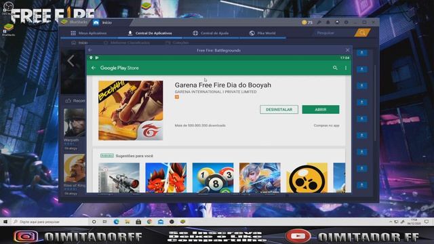Open the settings gear in BlueStacks title bar
This screenshot has width=434, height=244.
(346, 22)
